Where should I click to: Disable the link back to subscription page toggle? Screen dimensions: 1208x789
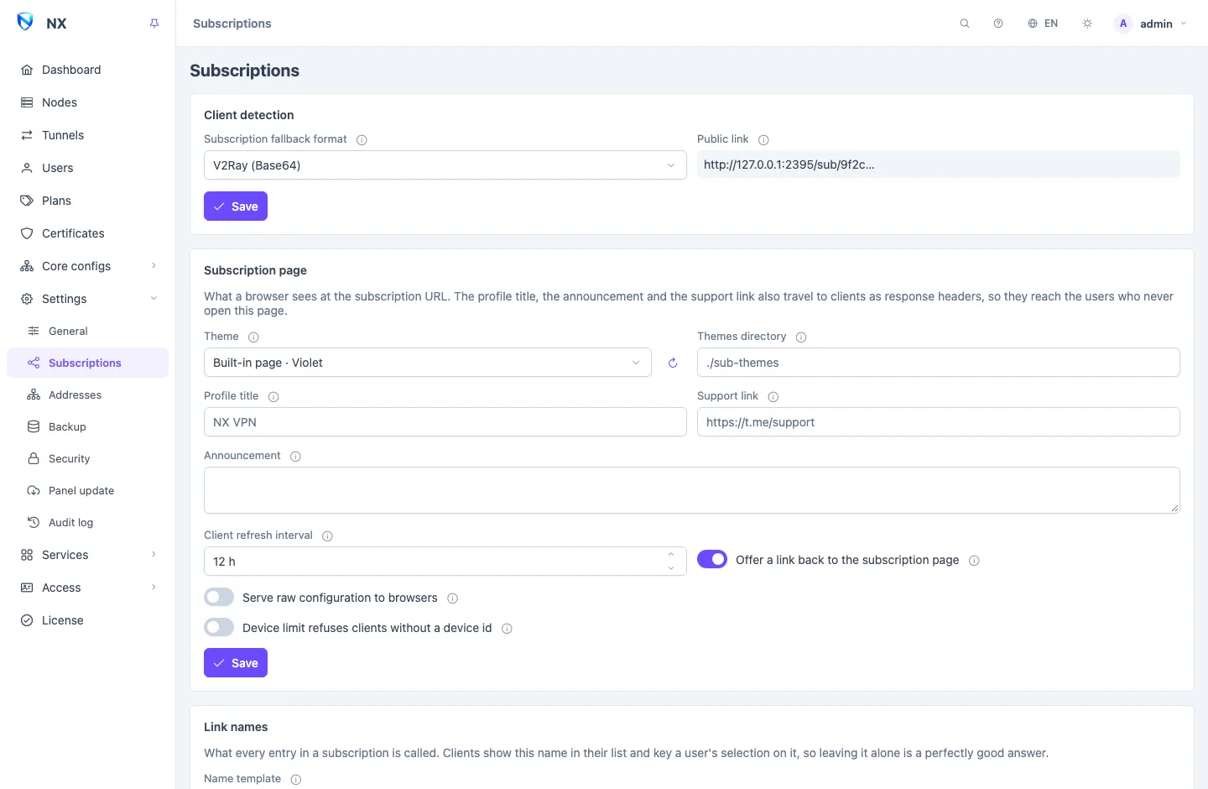pos(712,559)
